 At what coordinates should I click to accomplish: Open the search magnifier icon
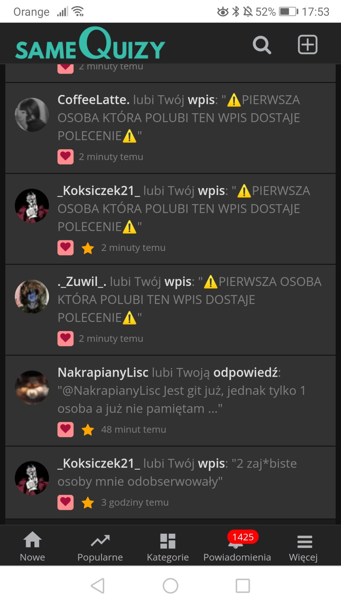[262, 45]
